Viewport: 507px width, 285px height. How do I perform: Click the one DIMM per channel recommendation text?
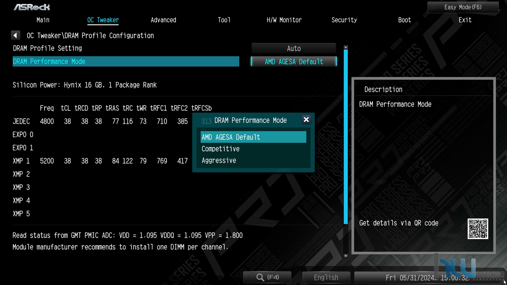click(x=121, y=247)
